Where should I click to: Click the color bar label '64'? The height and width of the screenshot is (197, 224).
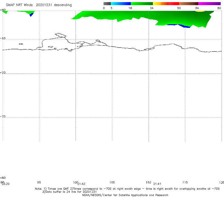tap(197, 8)
